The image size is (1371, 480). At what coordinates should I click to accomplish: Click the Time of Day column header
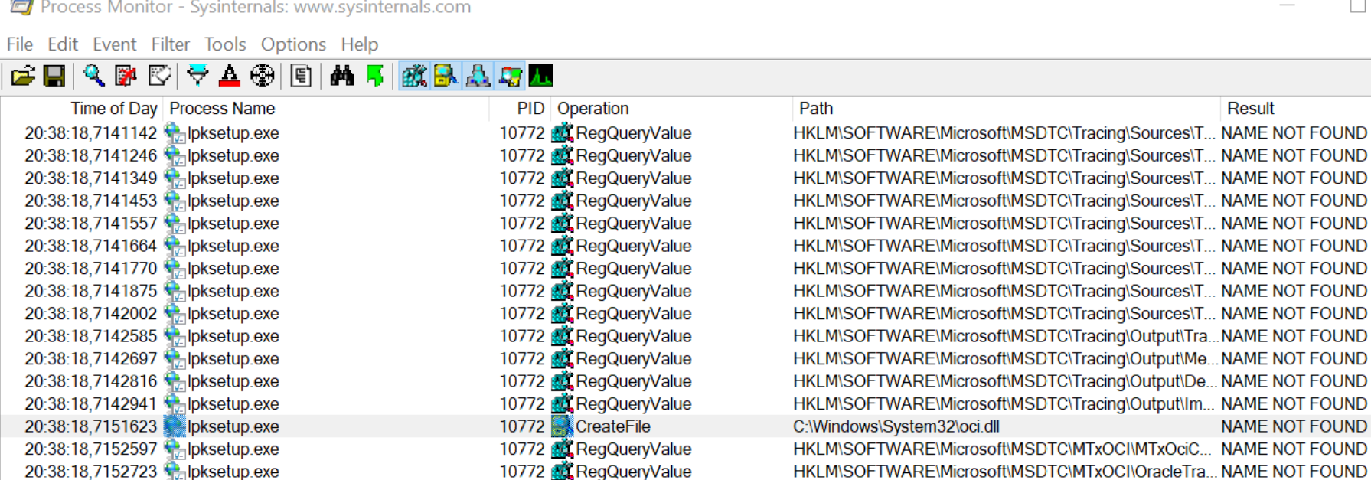(82, 109)
